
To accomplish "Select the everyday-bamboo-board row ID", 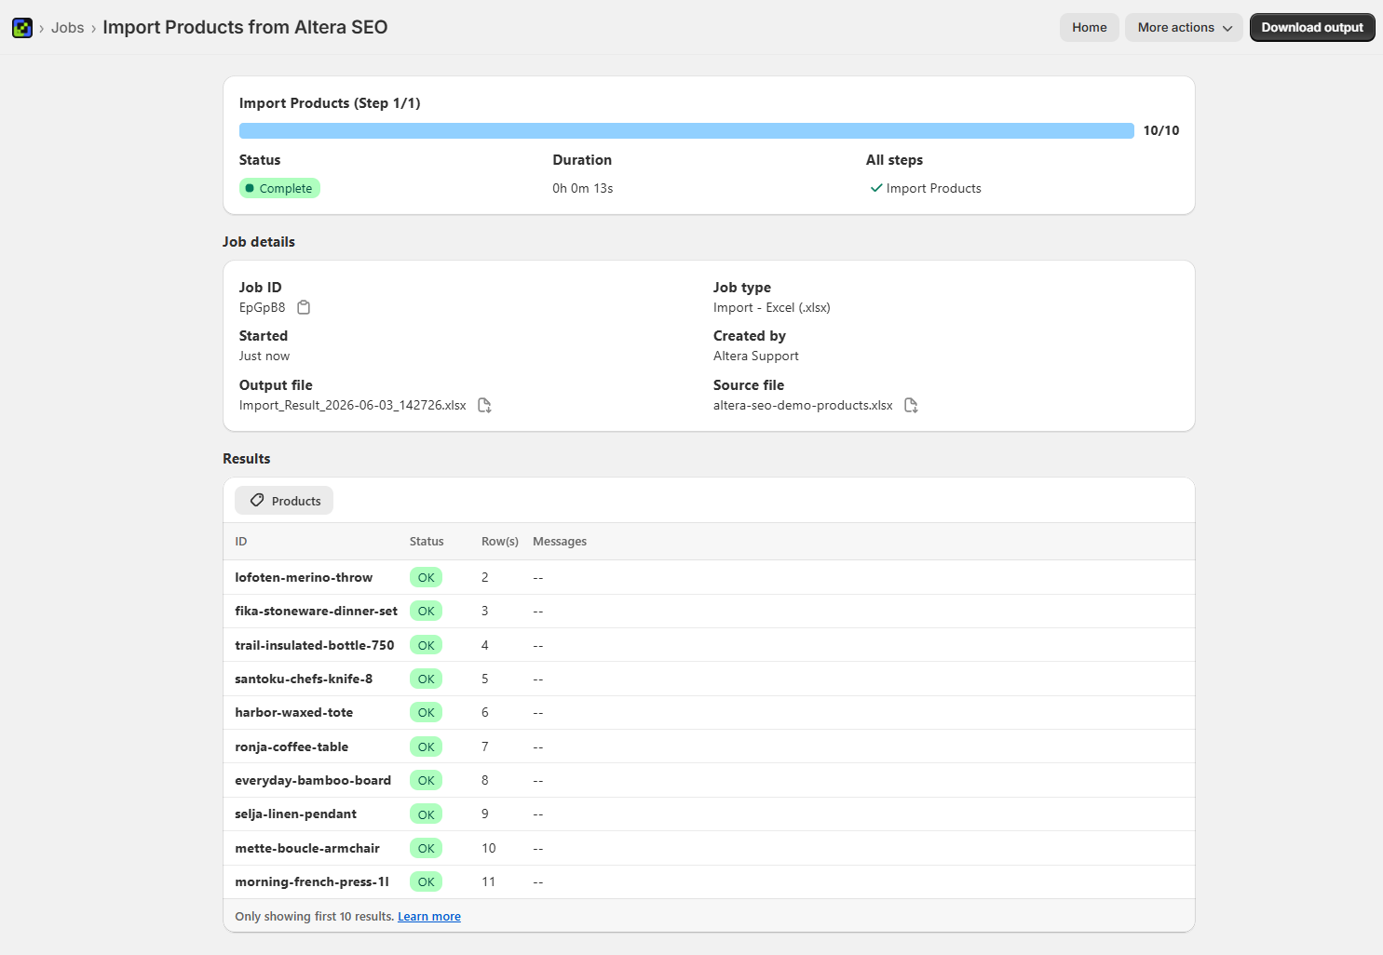I will (x=313, y=780).
